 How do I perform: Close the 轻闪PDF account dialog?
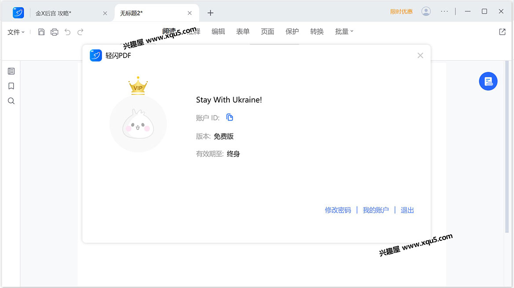[420, 55]
